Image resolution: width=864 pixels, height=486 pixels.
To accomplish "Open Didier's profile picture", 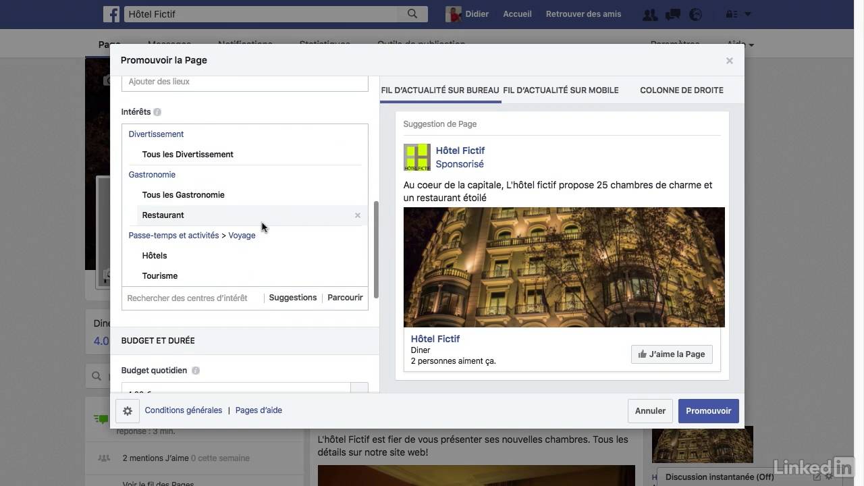I will pos(454,13).
